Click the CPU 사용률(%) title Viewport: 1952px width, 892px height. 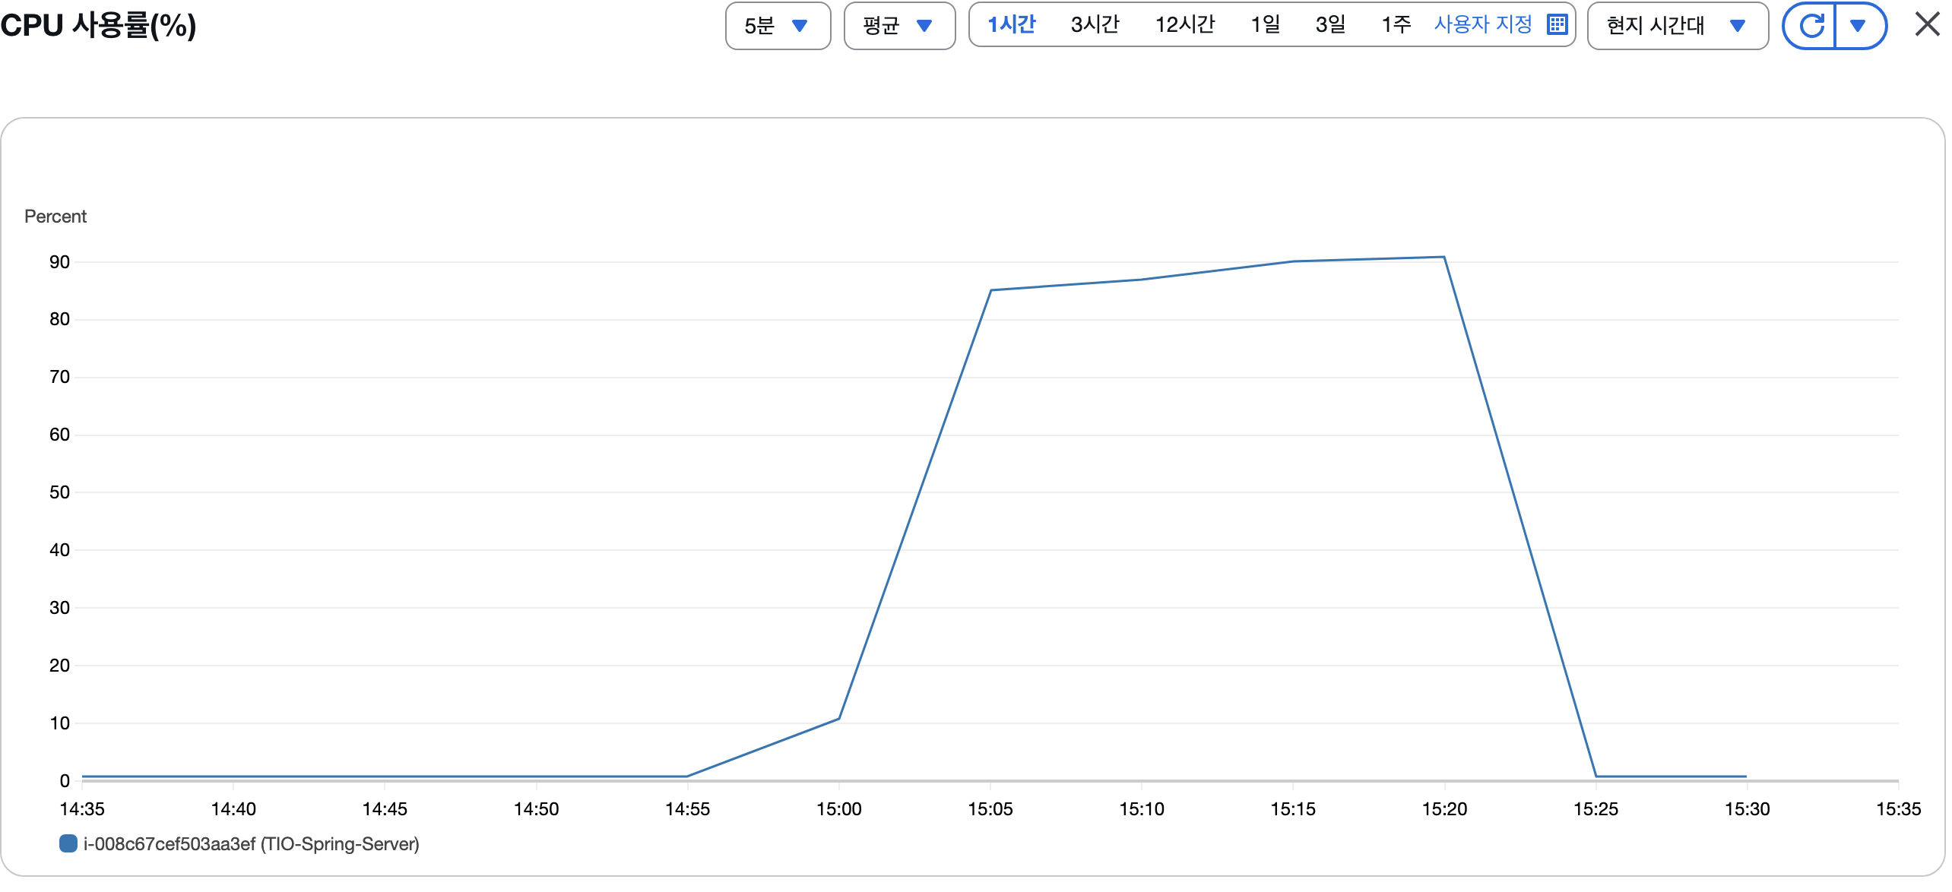pyautogui.click(x=99, y=26)
